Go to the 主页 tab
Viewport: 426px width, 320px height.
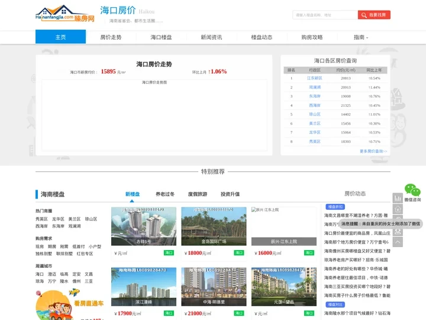tap(60, 37)
